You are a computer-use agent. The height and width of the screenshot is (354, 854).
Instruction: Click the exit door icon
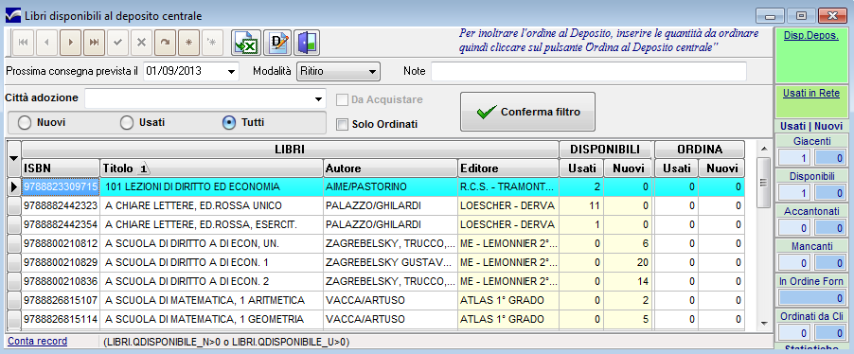click(307, 43)
